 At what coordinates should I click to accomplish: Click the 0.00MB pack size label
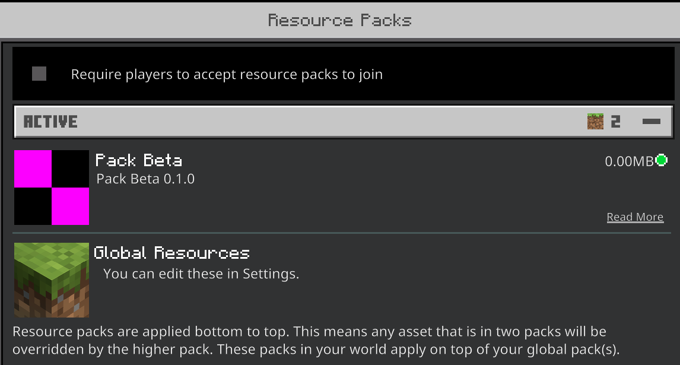tap(628, 161)
